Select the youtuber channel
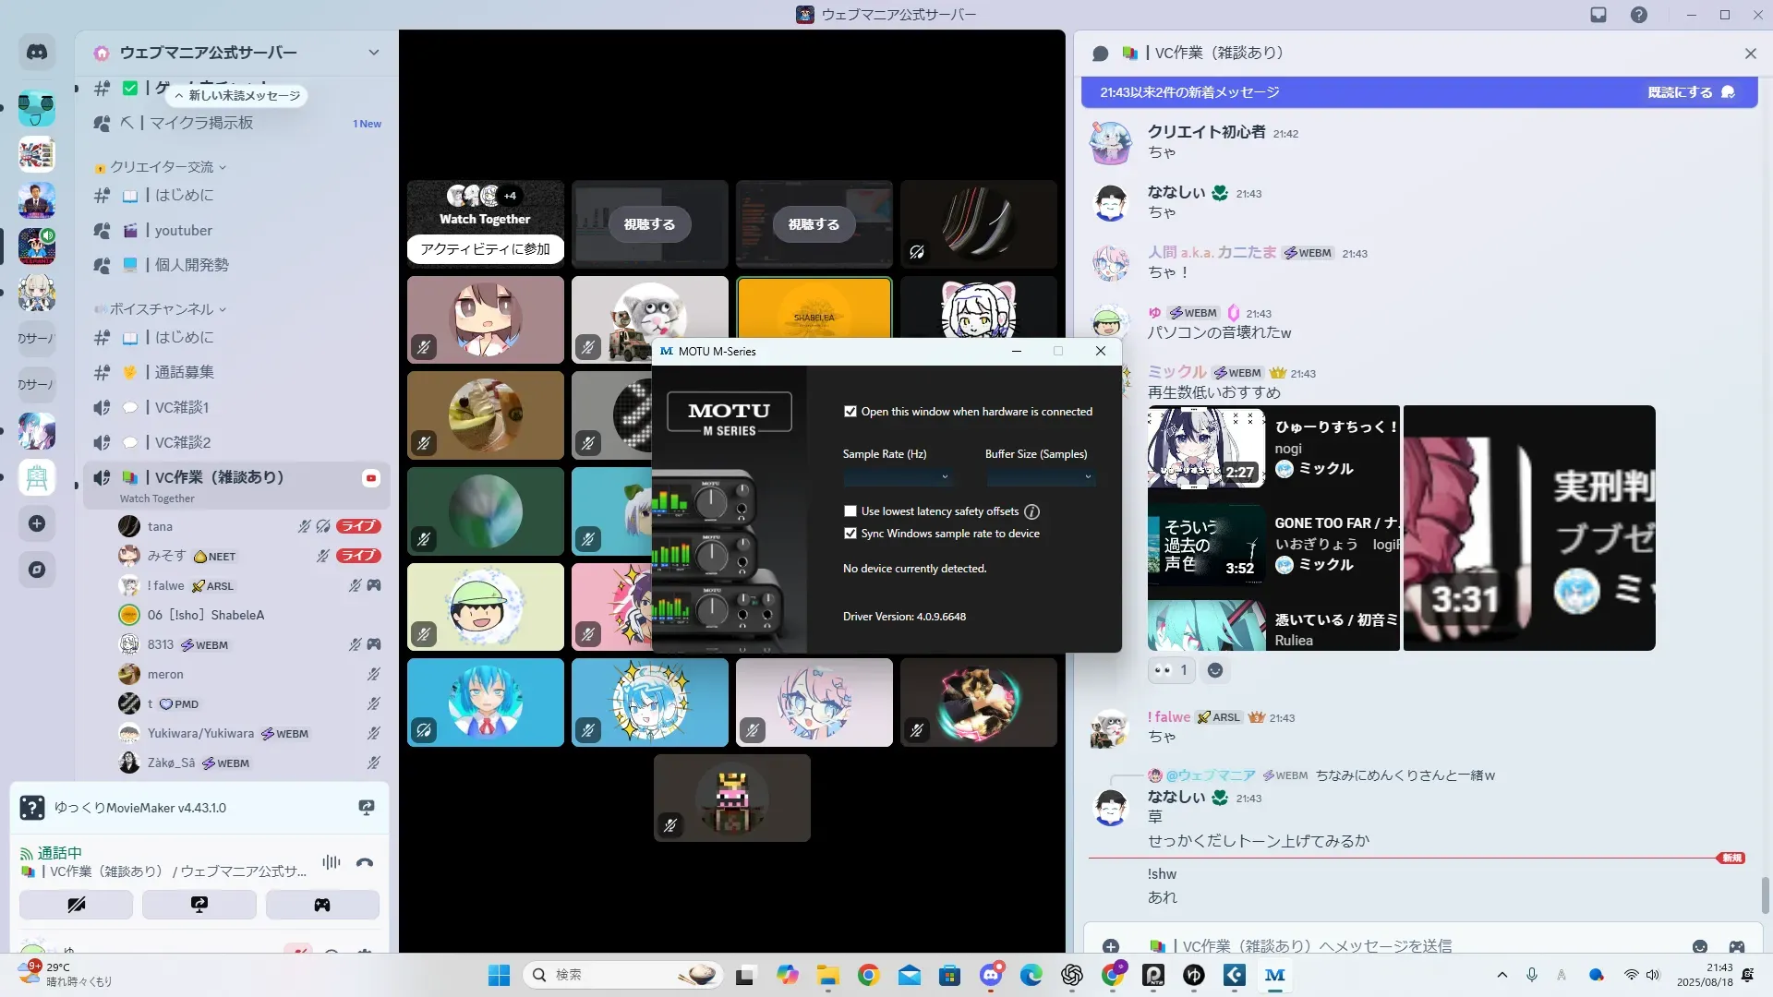1773x997 pixels. pos(183,231)
